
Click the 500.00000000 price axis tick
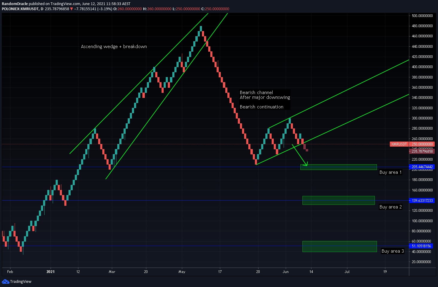(x=422, y=16)
